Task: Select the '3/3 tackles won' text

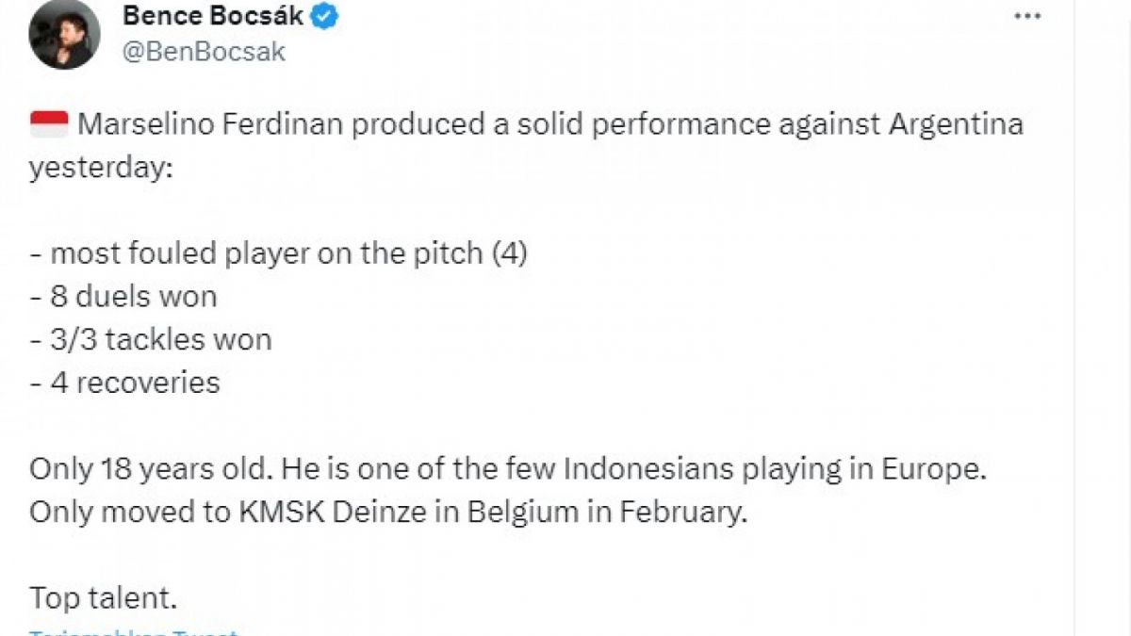Action: point(151,338)
